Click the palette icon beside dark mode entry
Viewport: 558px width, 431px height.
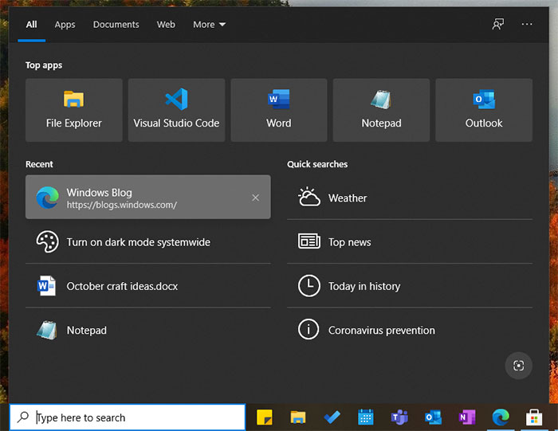click(47, 242)
